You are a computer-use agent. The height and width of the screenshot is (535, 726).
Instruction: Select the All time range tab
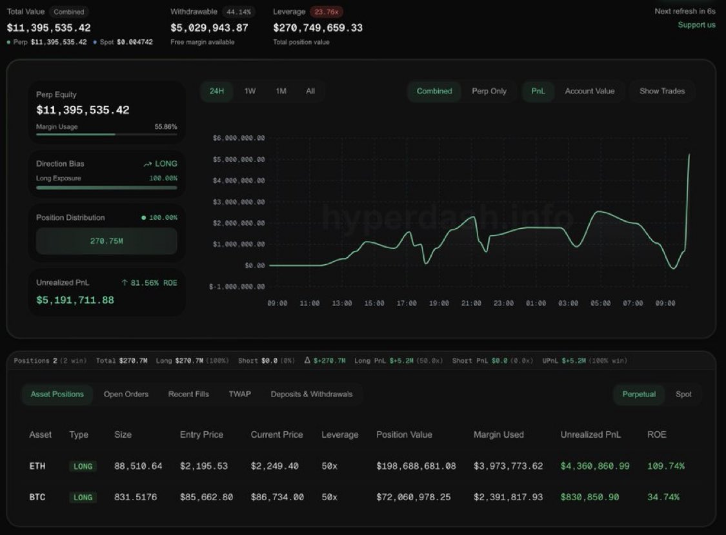[x=310, y=91]
